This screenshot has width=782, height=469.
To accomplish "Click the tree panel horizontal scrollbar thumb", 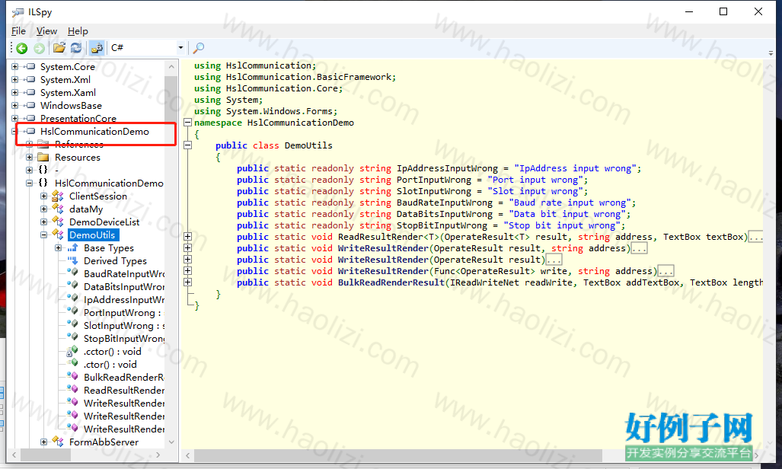I will [45, 455].
